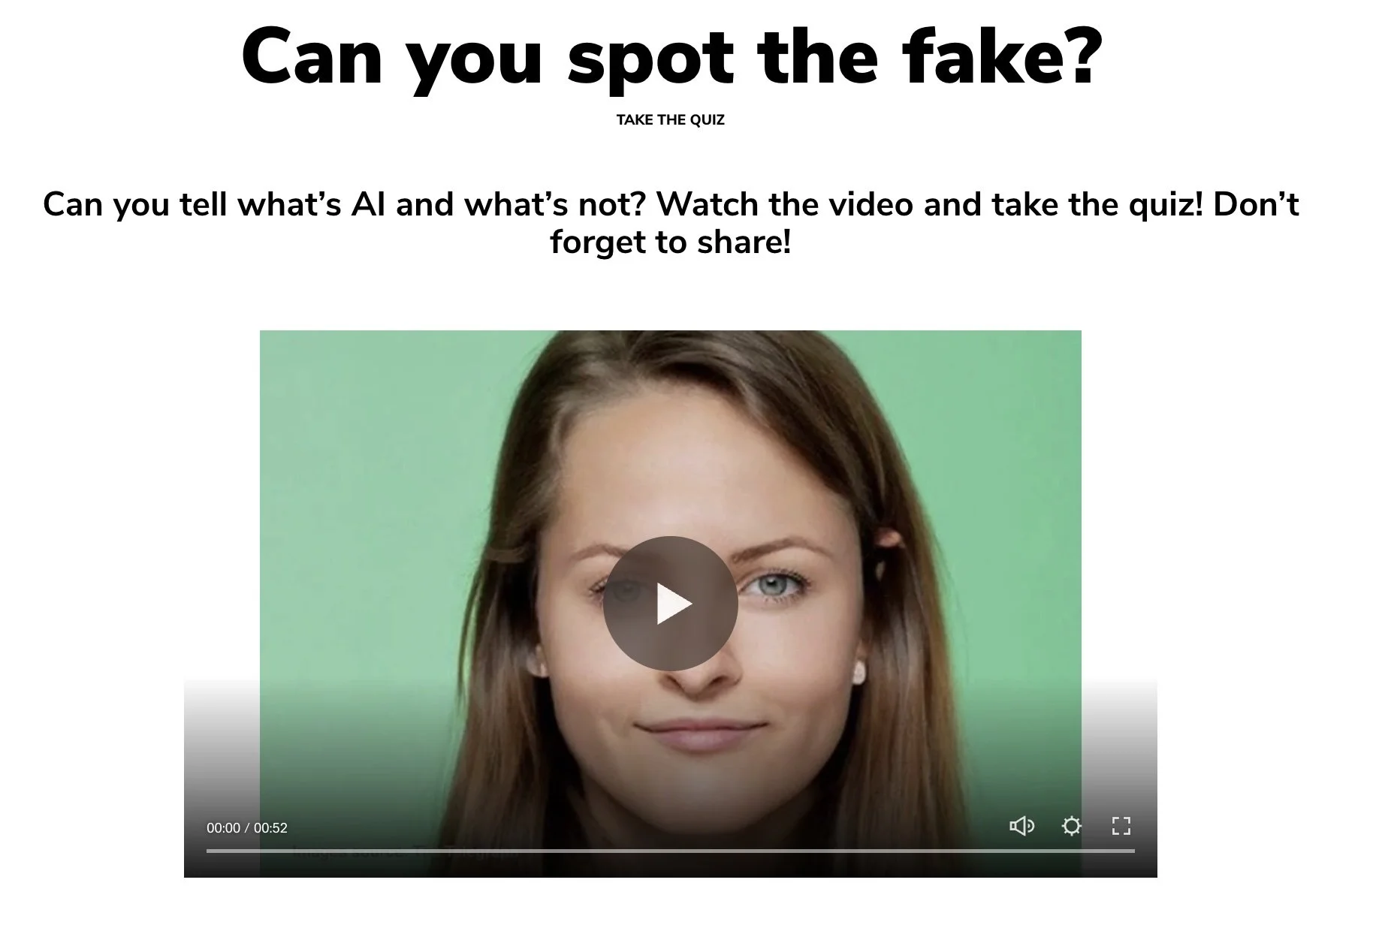The image size is (1379, 943).
Task: Open the video settings gear
Action: [x=1072, y=827]
